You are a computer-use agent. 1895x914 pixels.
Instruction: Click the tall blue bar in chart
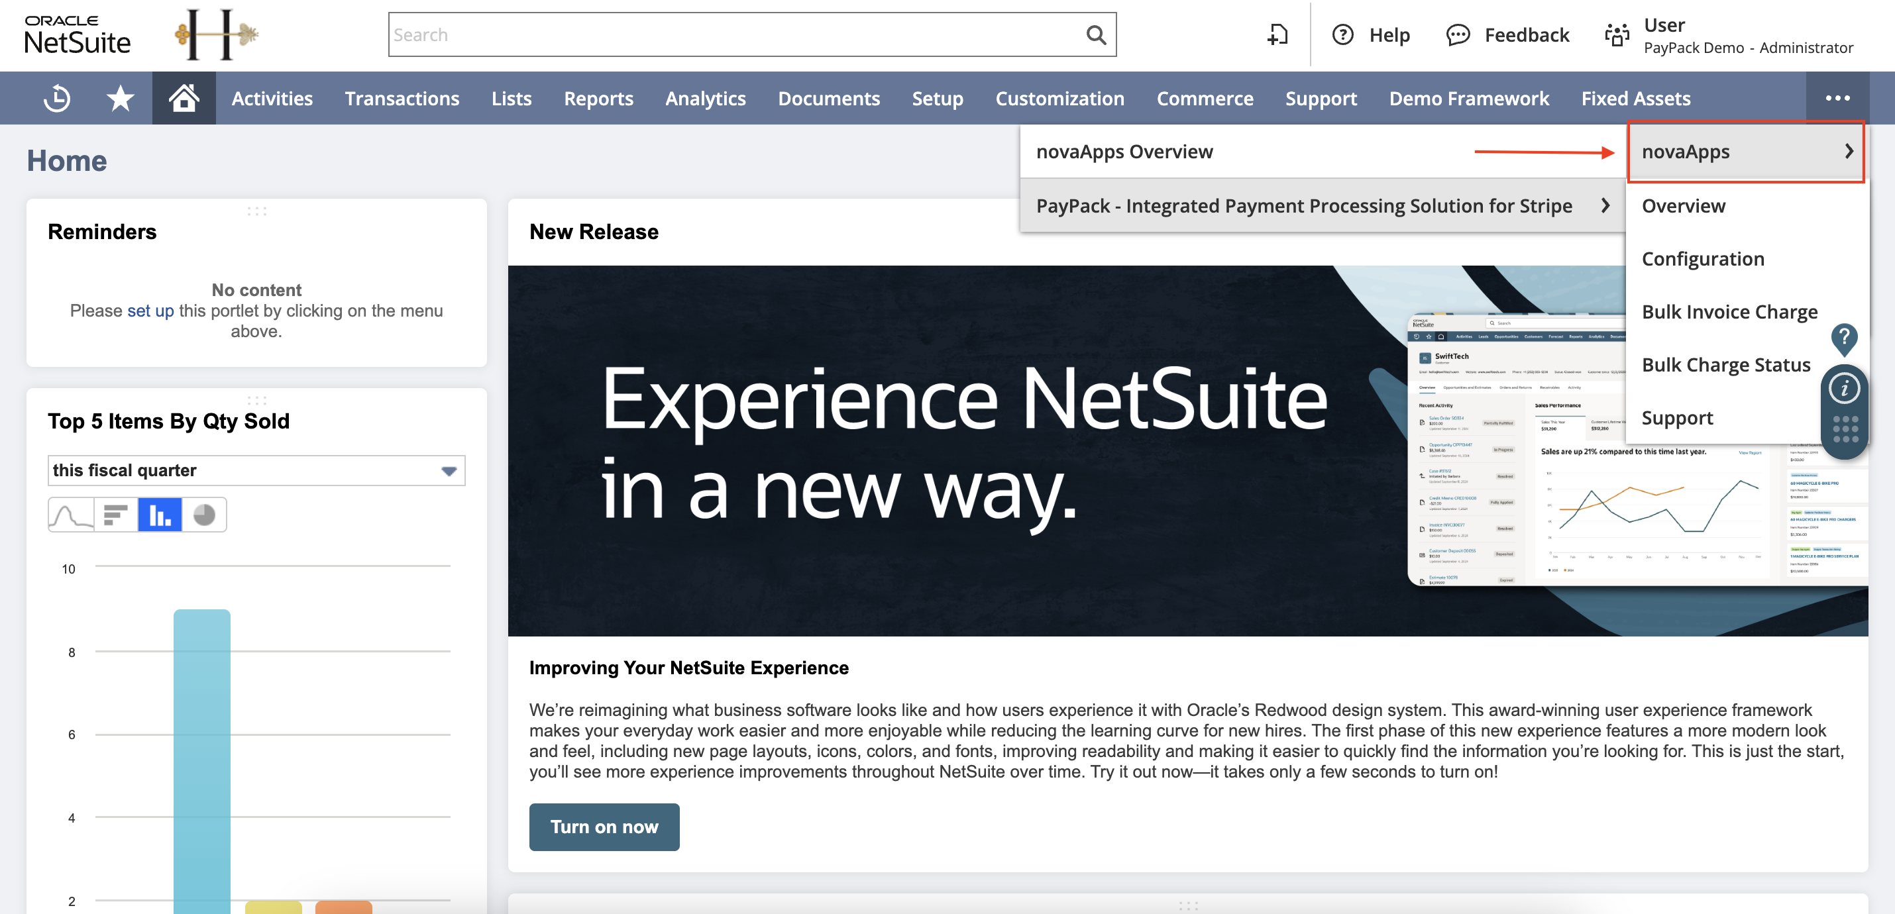point(201,761)
